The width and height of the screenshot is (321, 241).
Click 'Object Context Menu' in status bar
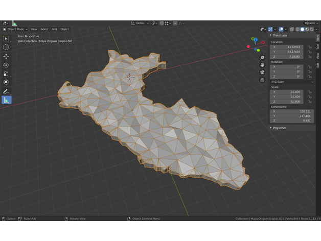coord(146,219)
